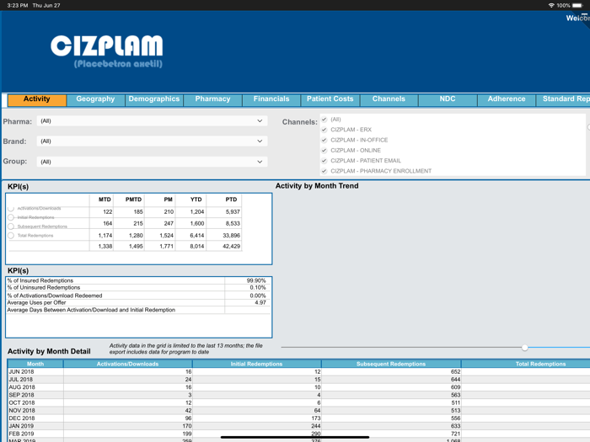Click the month trend slider handle
Screen dimensions: 590x442
[525, 348]
